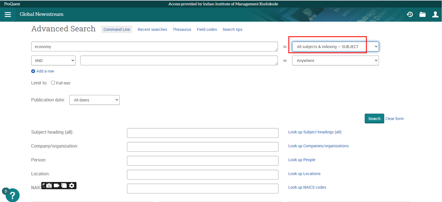This screenshot has width=442, height=202.
Task: Open the saved items folder icon
Action: (x=422, y=14)
